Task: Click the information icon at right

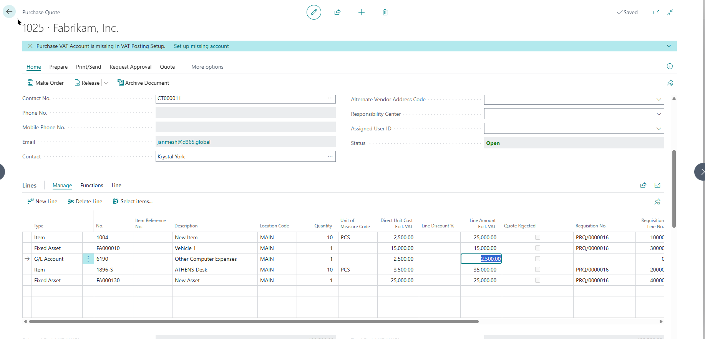Action: pos(670,66)
